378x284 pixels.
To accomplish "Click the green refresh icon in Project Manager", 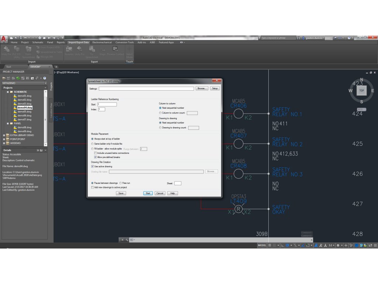I will [18, 78].
